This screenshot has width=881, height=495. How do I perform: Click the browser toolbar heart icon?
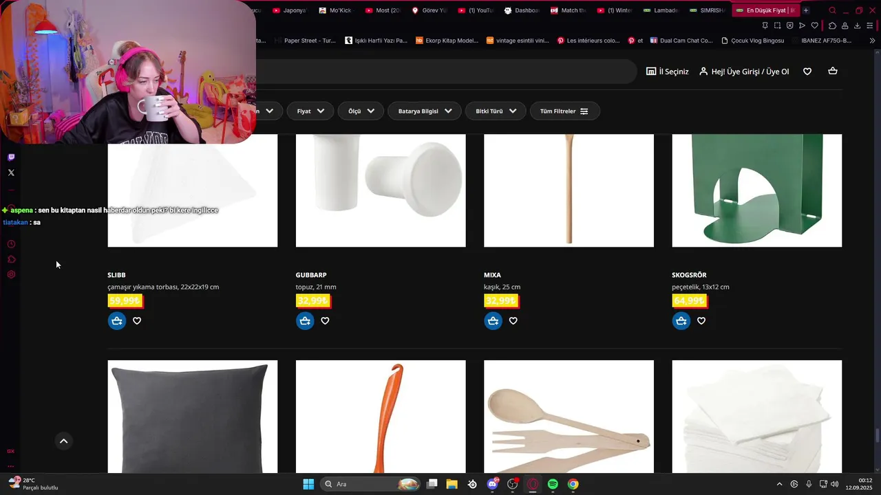point(815,25)
